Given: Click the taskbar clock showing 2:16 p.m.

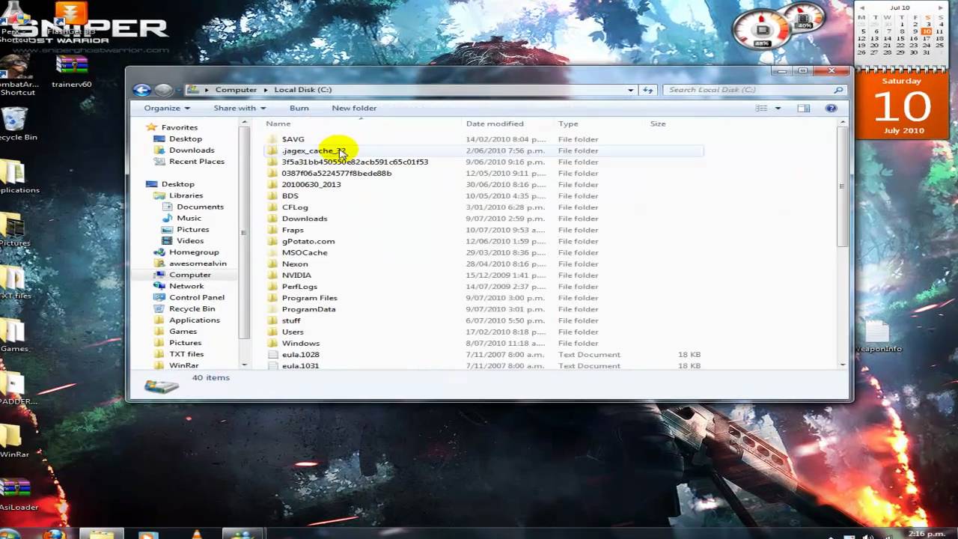Looking at the screenshot, I should coord(927,534).
